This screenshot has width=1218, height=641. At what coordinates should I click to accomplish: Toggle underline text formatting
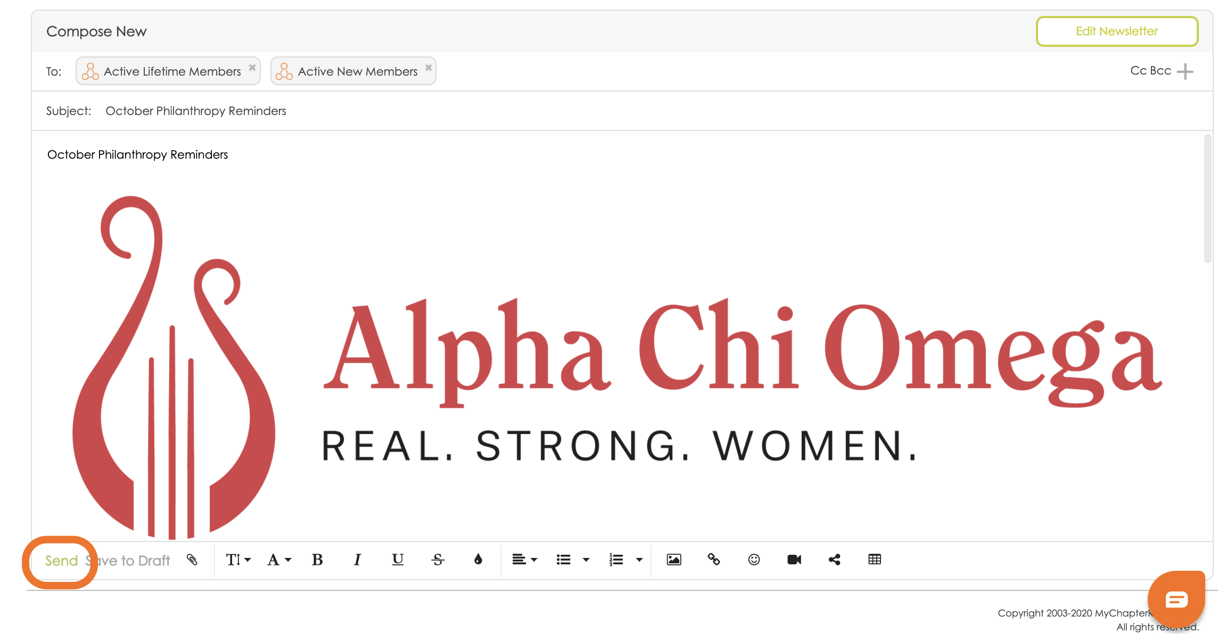pyautogui.click(x=398, y=560)
